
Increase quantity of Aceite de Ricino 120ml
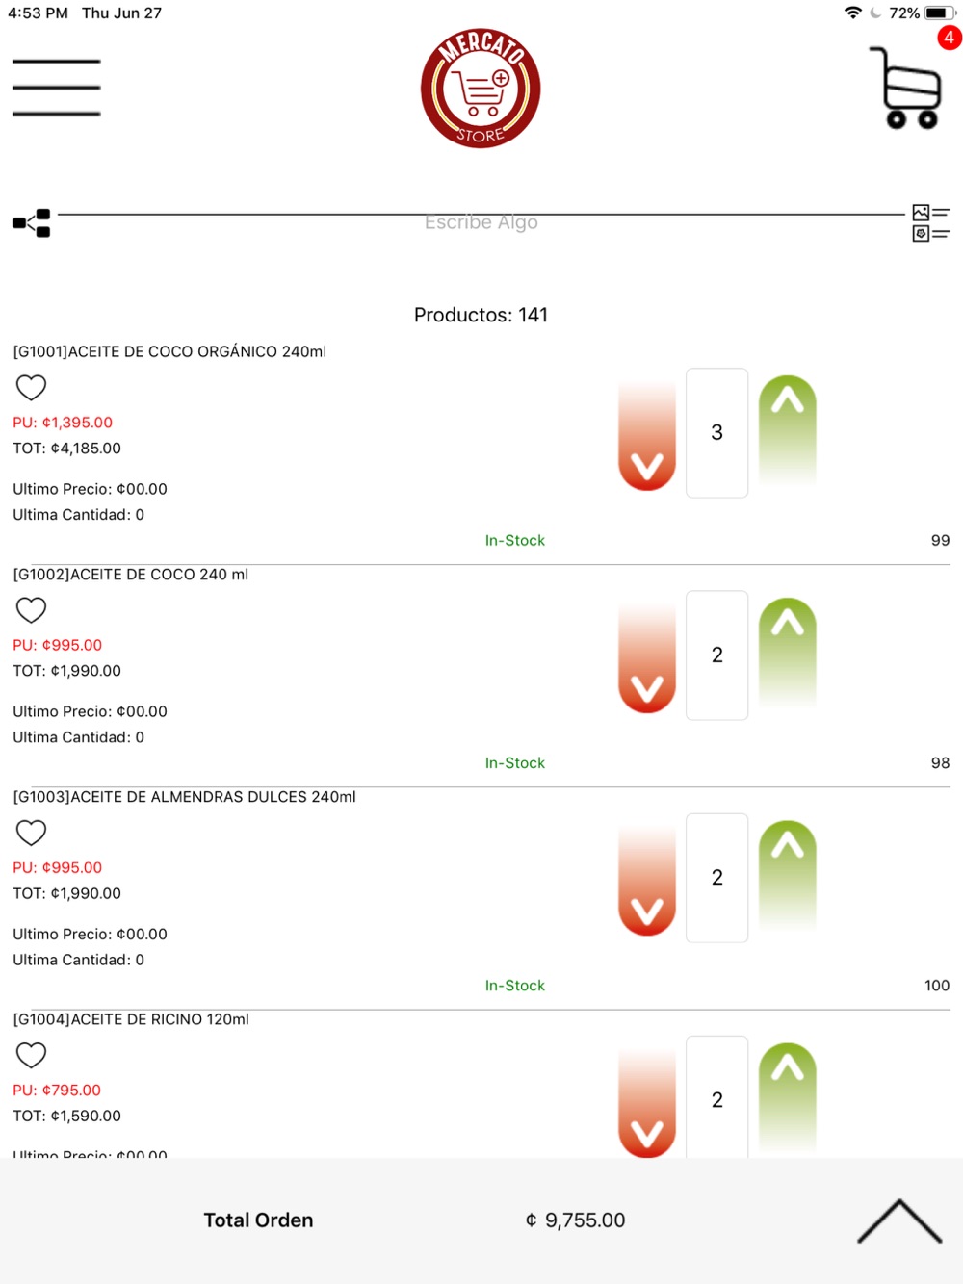point(787,1095)
